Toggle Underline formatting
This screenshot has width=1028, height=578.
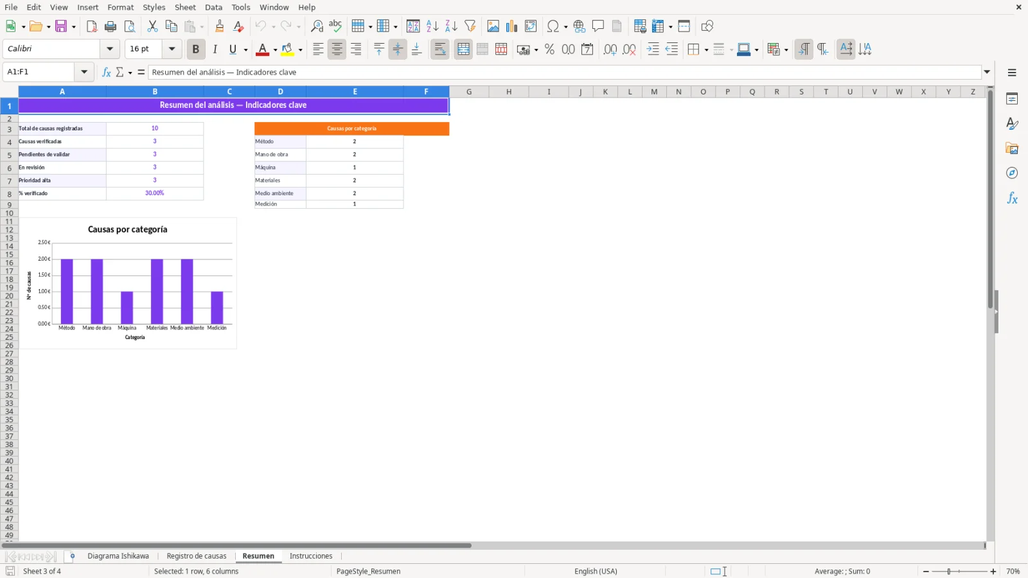233,49
